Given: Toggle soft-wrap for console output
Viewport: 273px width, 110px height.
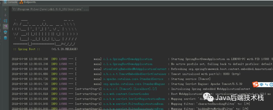Looking at the screenshot, I should [5, 21].
